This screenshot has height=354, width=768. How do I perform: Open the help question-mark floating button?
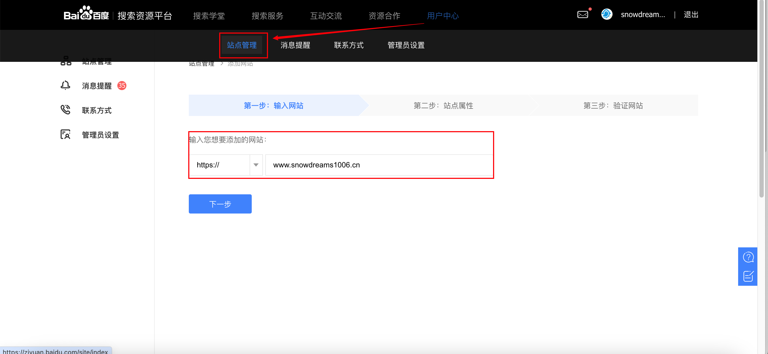(x=748, y=257)
